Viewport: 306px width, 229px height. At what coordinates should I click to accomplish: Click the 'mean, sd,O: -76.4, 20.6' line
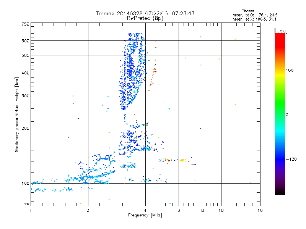(x=255, y=15)
